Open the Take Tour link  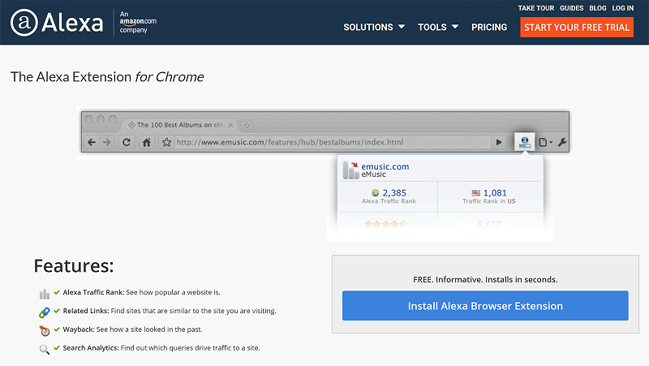tap(535, 8)
